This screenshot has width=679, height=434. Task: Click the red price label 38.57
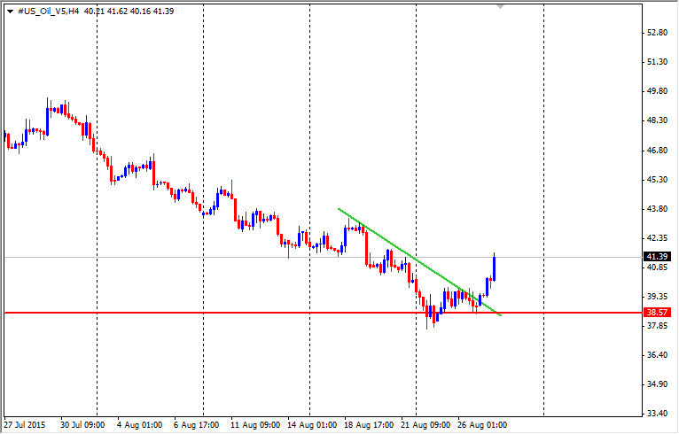click(657, 312)
